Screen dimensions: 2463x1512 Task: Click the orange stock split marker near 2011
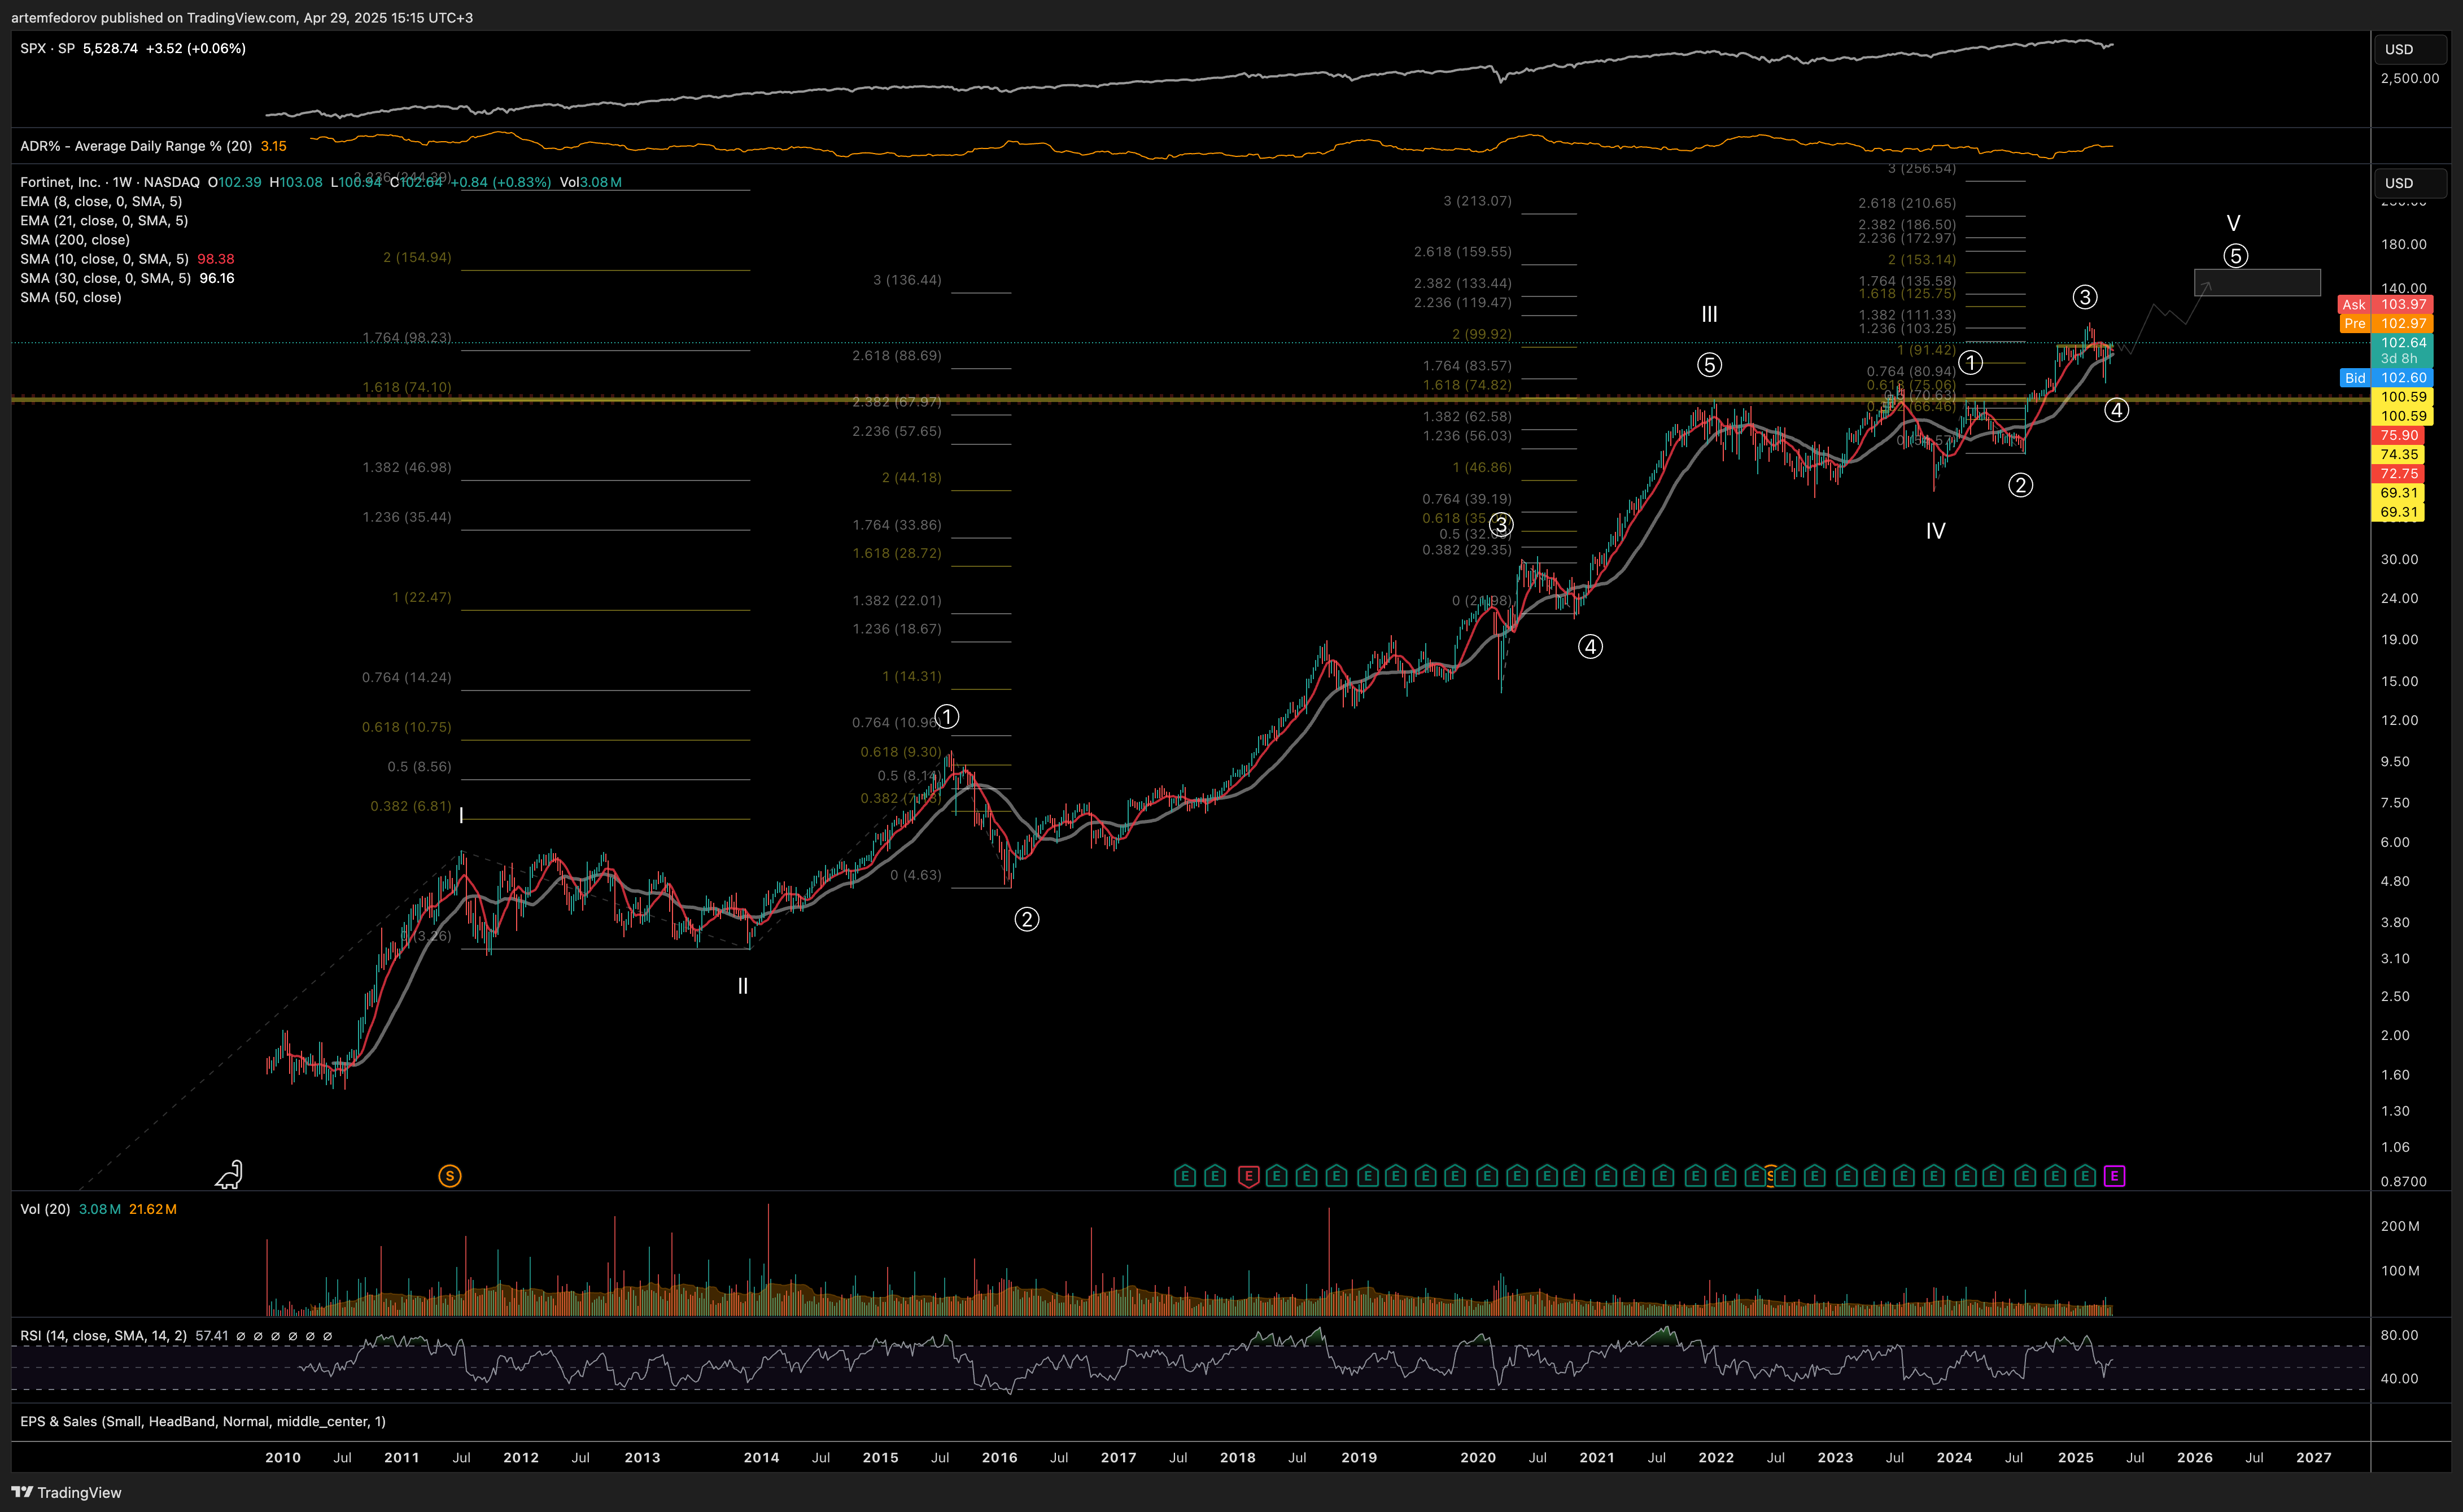[x=450, y=1176]
